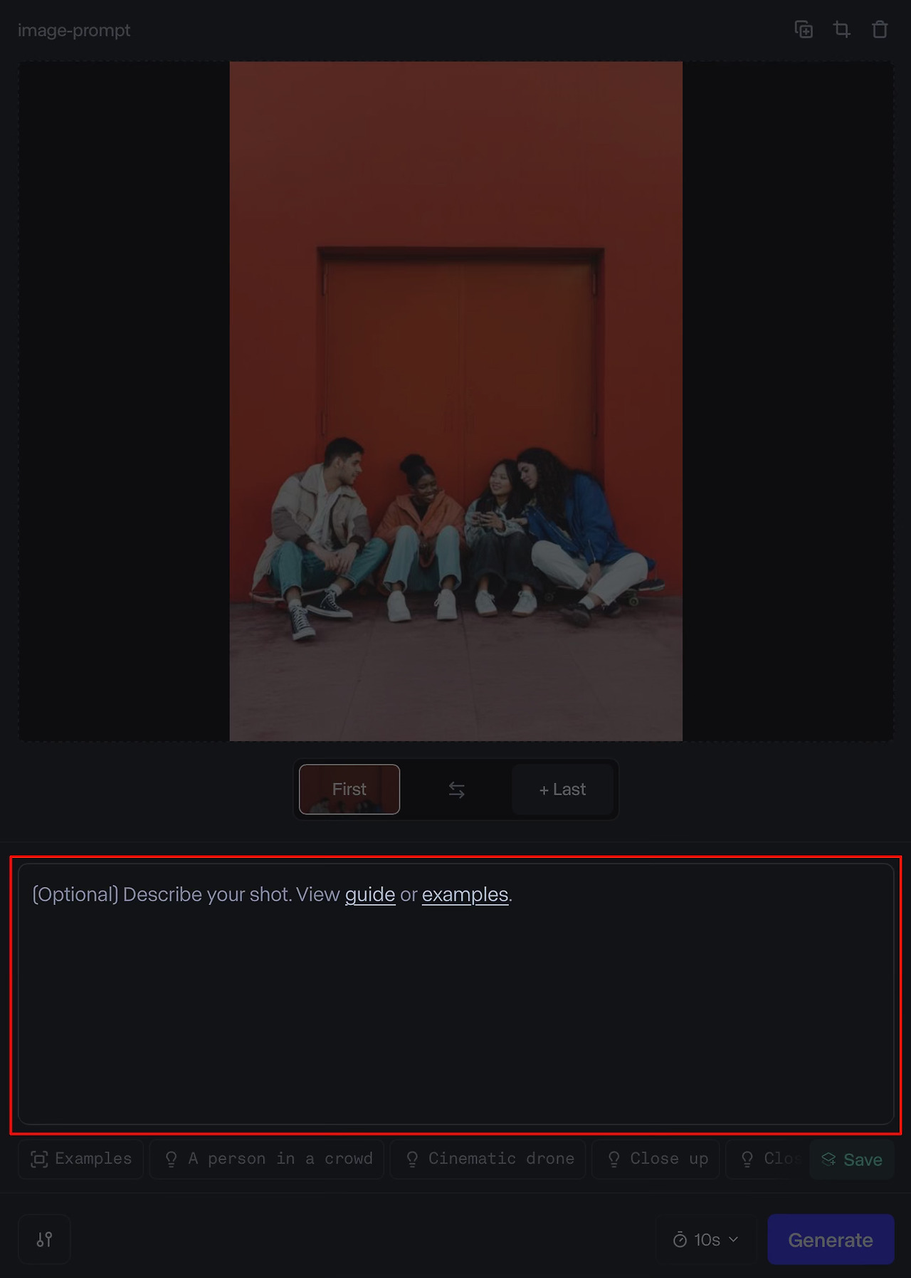Screen dimensions: 911x1278
Task: Open the settings sliders icon button
Action: coord(44,1239)
